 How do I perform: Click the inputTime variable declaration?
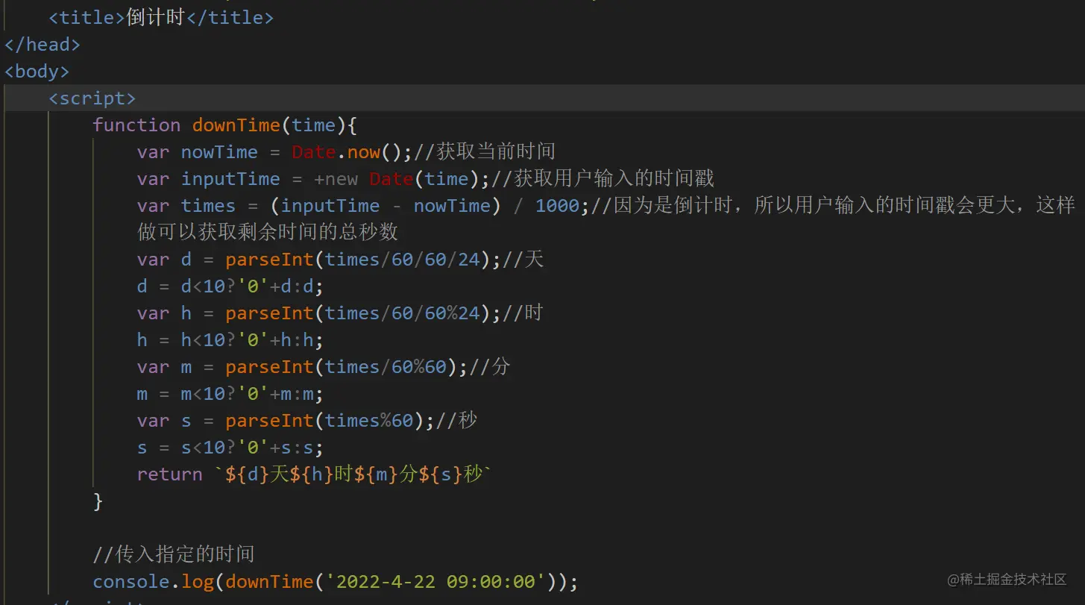[x=230, y=178]
